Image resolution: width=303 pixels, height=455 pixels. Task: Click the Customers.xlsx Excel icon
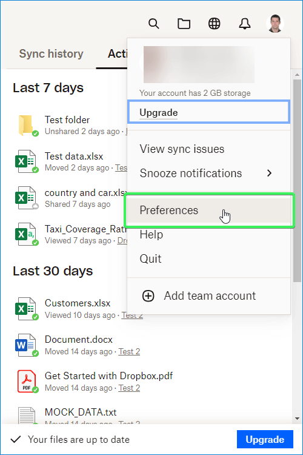pyautogui.click(x=27, y=309)
